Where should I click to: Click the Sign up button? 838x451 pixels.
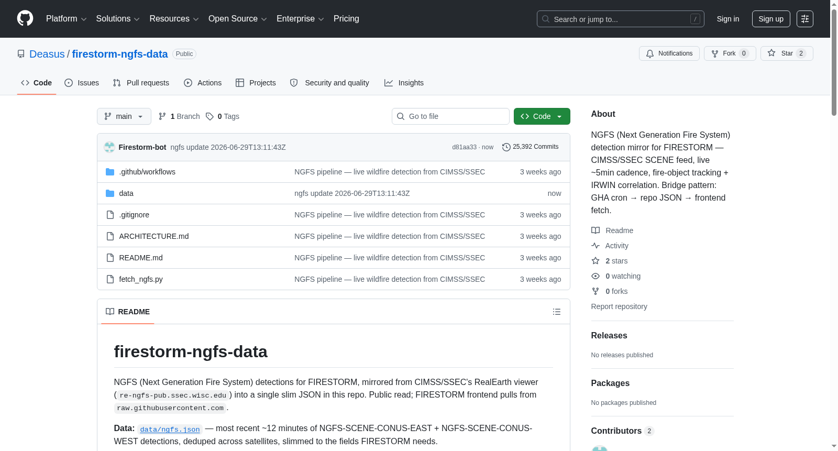[771, 19]
